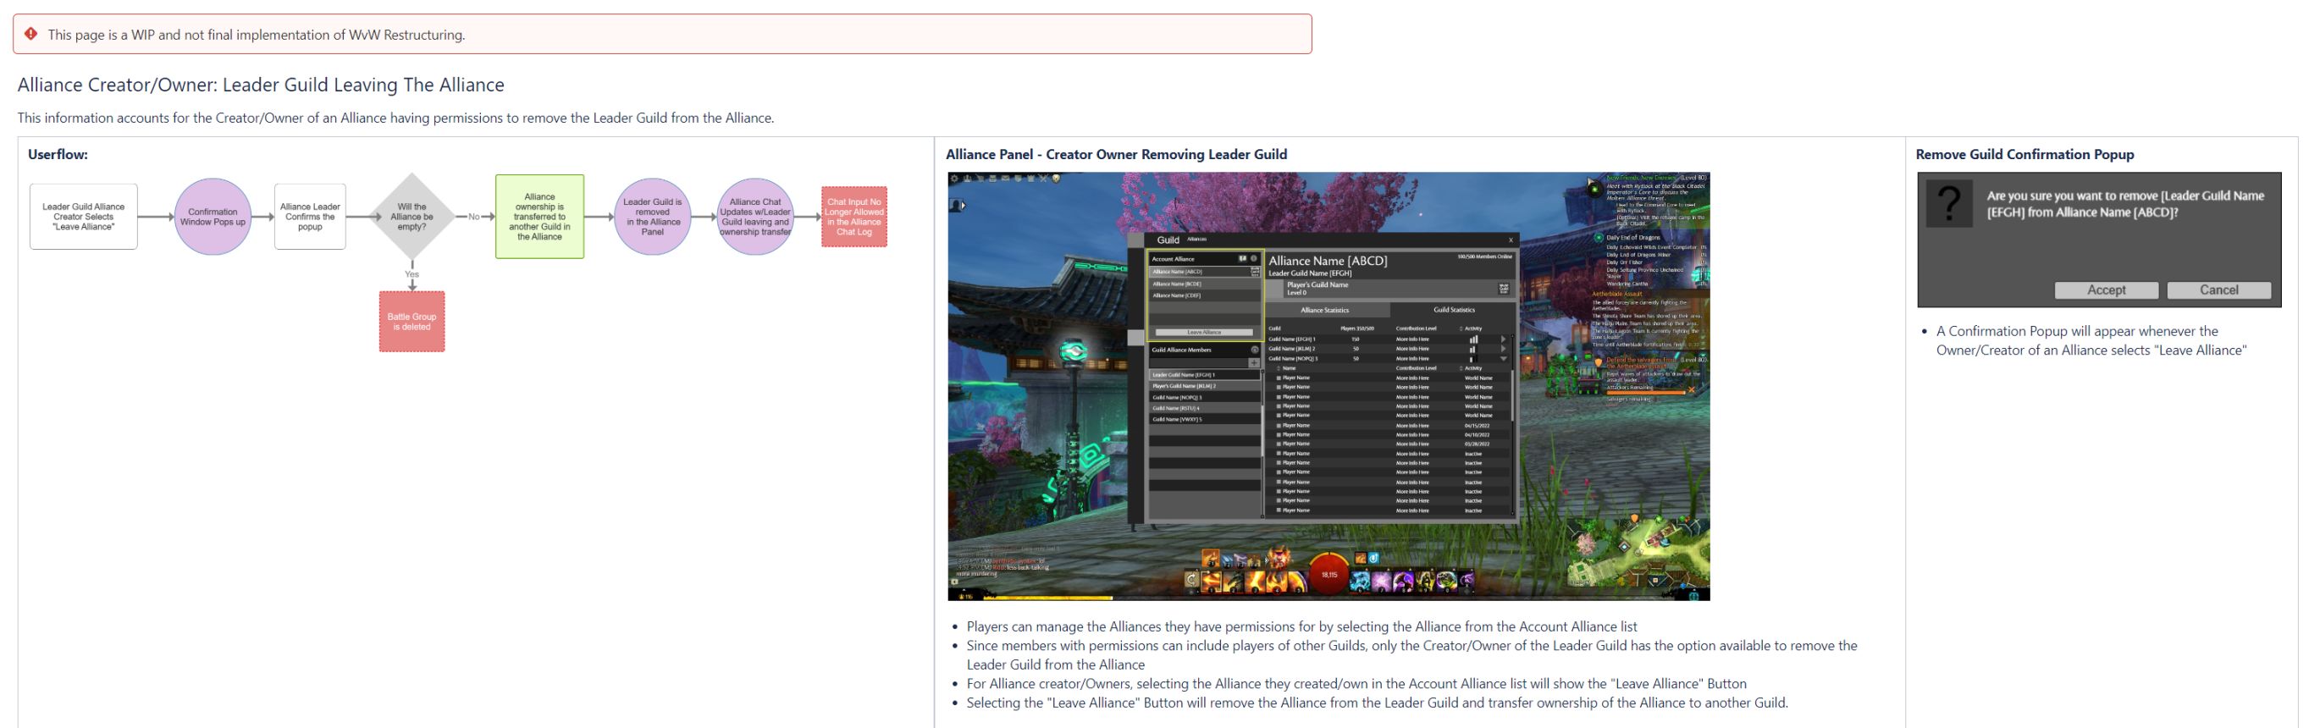Click the Battle Group is deleted flowchart box
2320x728 pixels.
tap(412, 322)
